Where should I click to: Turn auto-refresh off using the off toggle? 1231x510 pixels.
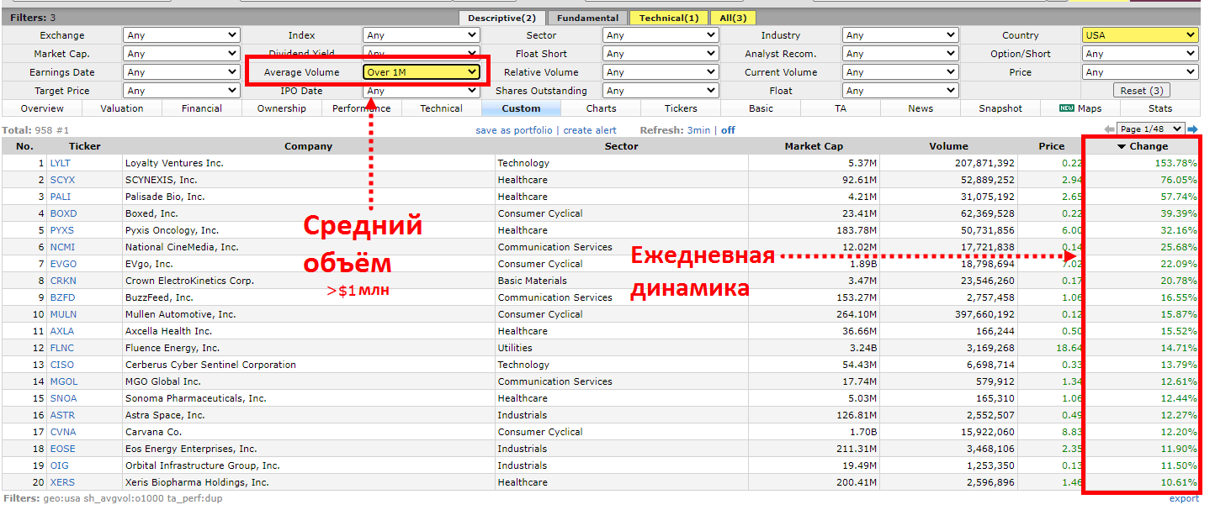(728, 129)
